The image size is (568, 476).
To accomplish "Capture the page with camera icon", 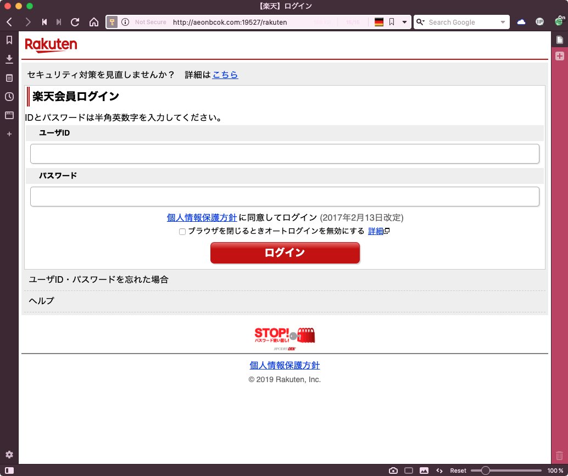I will pyautogui.click(x=393, y=471).
